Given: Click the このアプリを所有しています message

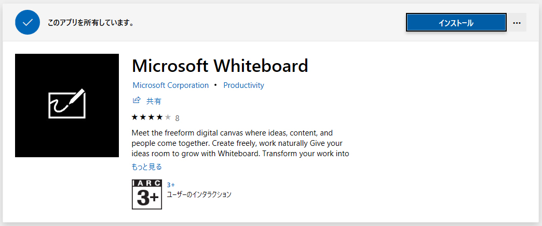Looking at the screenshot, I should point(91,23).
